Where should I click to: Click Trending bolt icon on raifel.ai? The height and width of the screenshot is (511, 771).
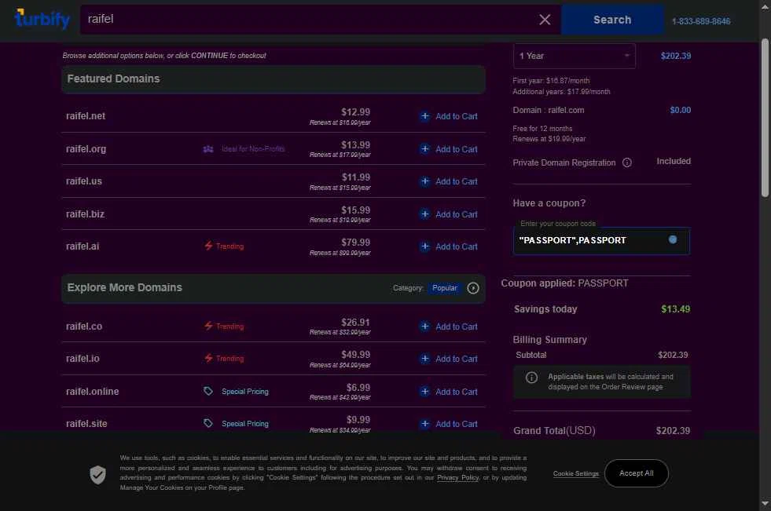(x=208, y=246)
